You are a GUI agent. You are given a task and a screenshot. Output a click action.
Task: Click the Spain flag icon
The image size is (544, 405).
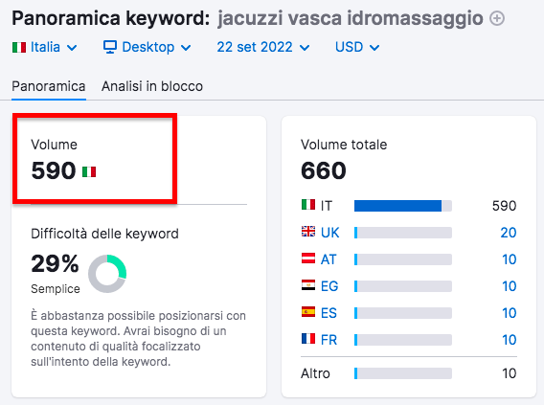(x=308, y=312)
